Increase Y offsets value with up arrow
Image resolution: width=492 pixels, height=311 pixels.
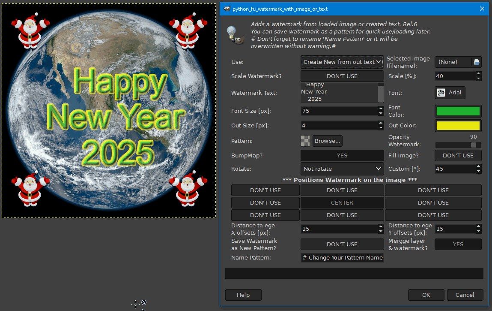pos(478,226)
